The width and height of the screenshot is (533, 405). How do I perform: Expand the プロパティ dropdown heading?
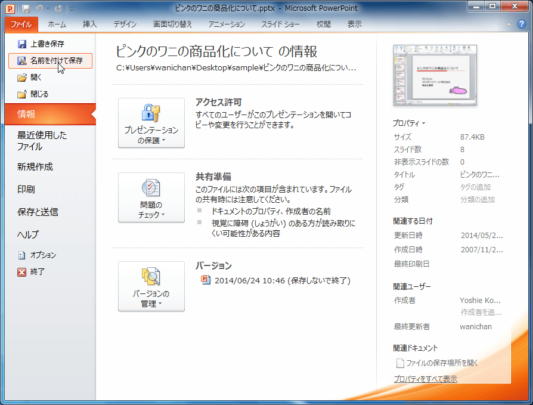tap(409, 123)
